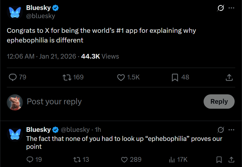Open the Bluesky avatar on main post
This screenshot has width=242, height=167.
(x=15, y=12)
